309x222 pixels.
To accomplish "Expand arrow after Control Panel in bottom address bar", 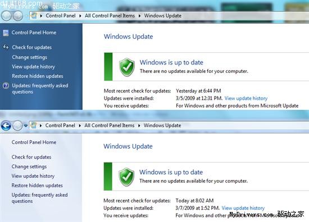I will pyautogui.click(x=80, y=126).
